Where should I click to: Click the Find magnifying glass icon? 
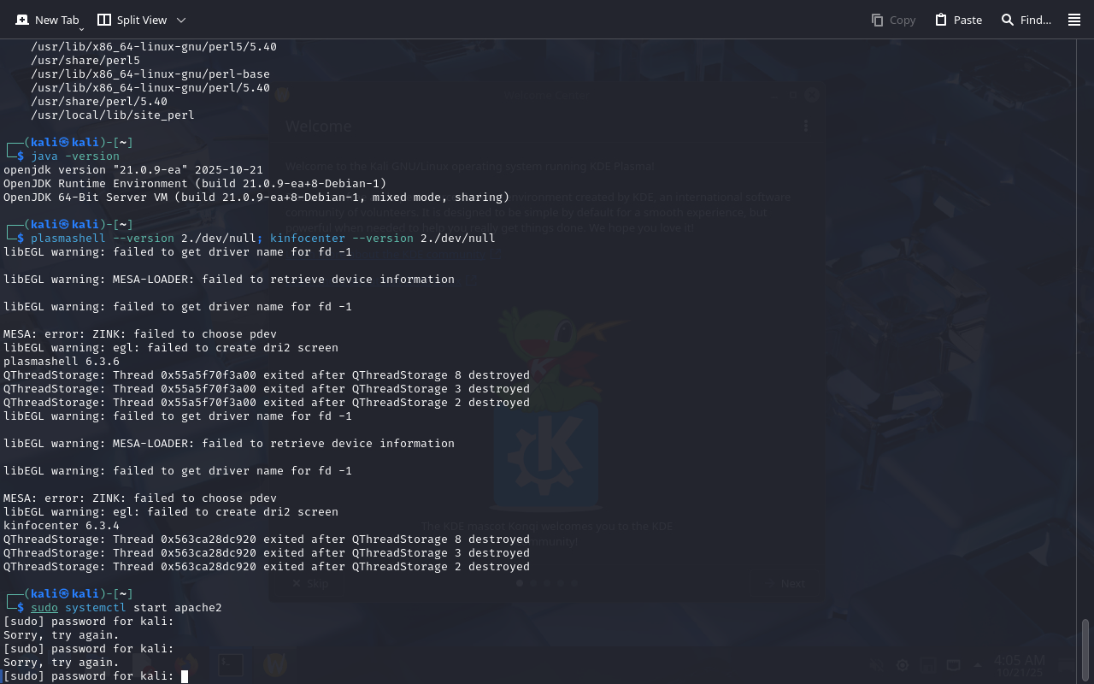(1008, 20)
